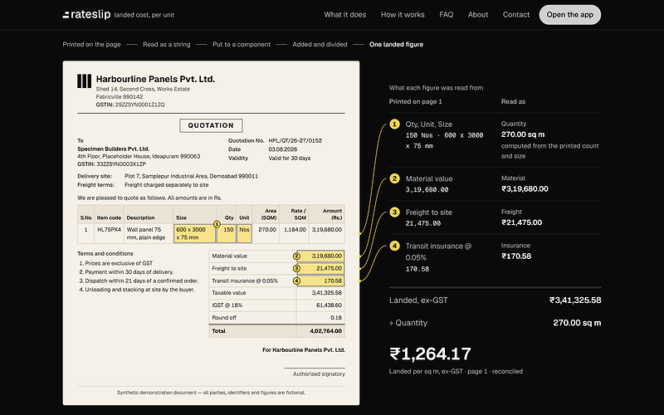Click the Insurance value ₹170.58 in panel
The image size is (664, 415).
tap(516, 256)
